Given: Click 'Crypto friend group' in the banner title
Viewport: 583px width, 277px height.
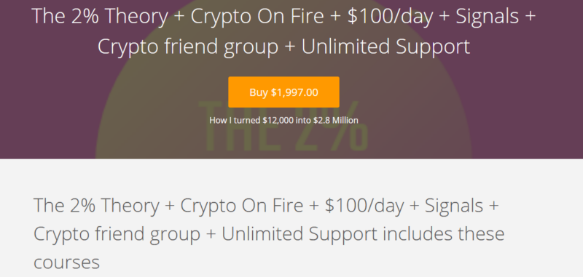Looking at the screenshot, I should tap(188, 47).
